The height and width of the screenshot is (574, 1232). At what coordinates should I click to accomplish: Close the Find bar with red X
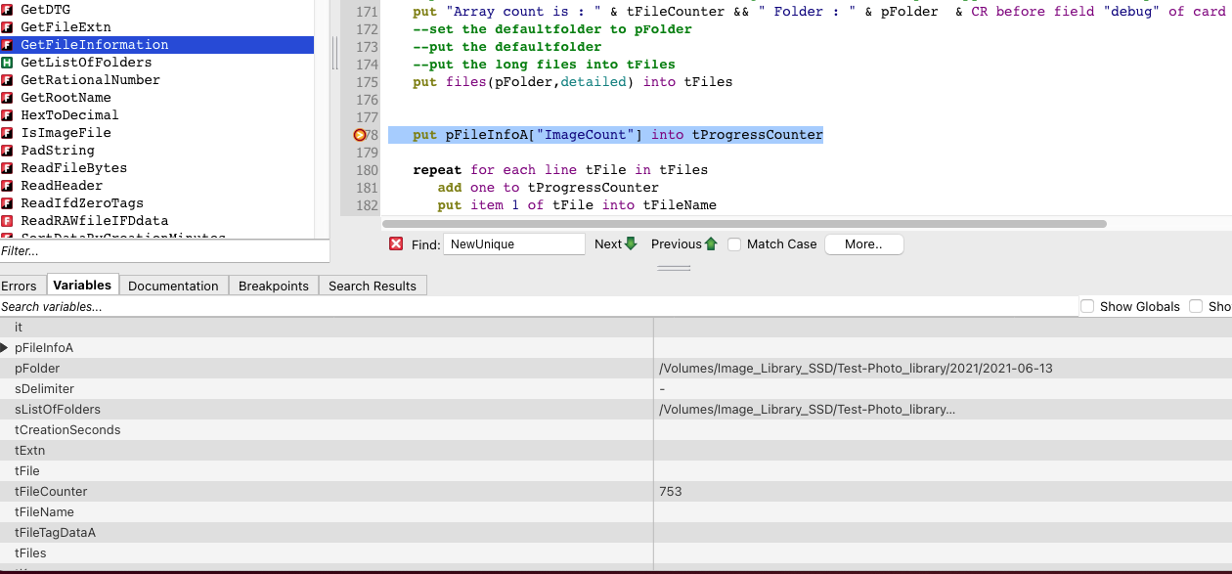pyautogui.click(x=396, y=243)
